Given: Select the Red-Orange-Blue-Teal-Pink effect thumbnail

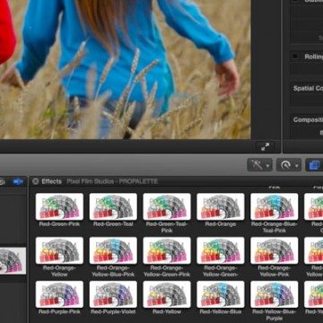Looking at the screenshot, I should [275, 206].
